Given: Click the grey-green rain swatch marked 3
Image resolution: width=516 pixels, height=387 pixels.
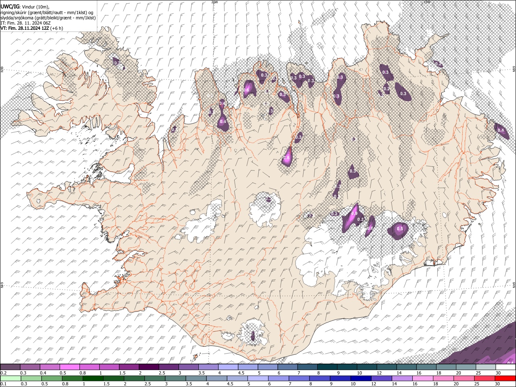Looking at the screenshot, I should pos(175,378).
